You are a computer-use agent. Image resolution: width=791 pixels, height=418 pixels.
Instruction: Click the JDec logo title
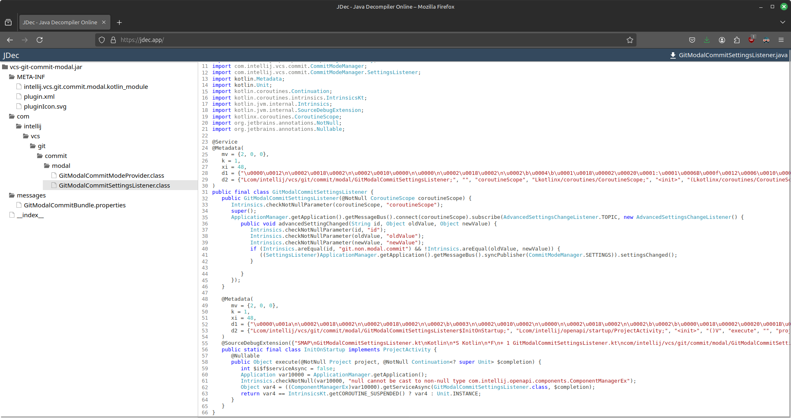pos(11,55)
